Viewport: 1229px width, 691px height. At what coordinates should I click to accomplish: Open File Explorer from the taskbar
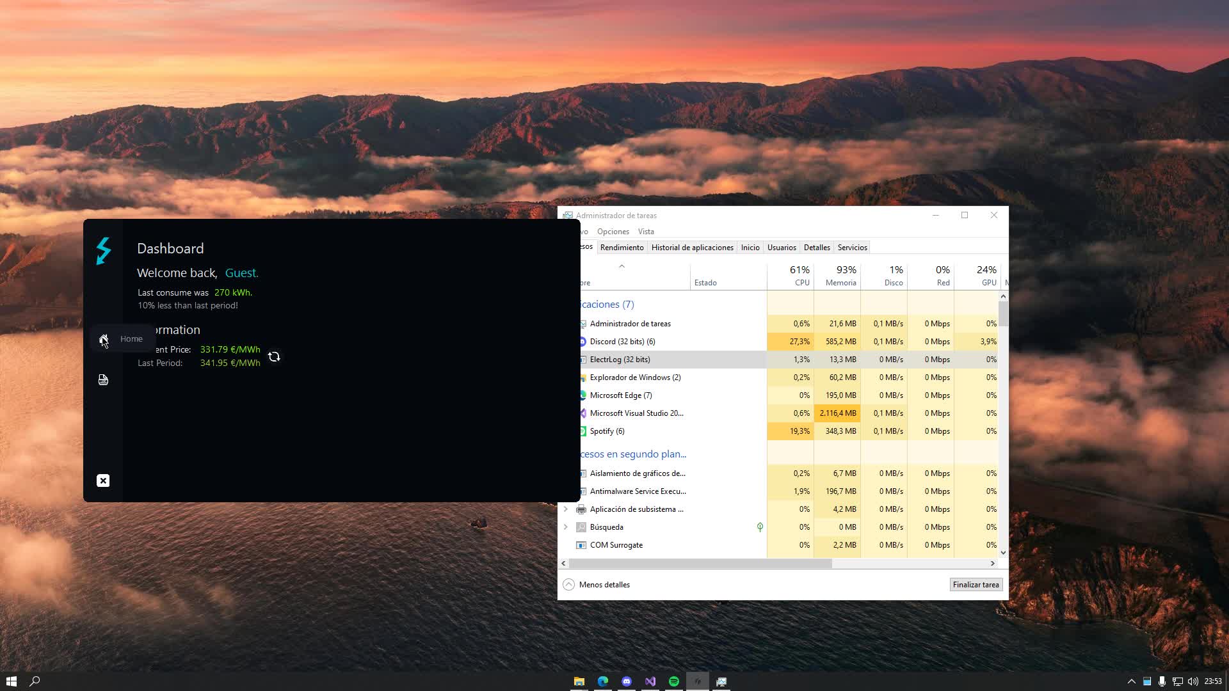[579, 681]
